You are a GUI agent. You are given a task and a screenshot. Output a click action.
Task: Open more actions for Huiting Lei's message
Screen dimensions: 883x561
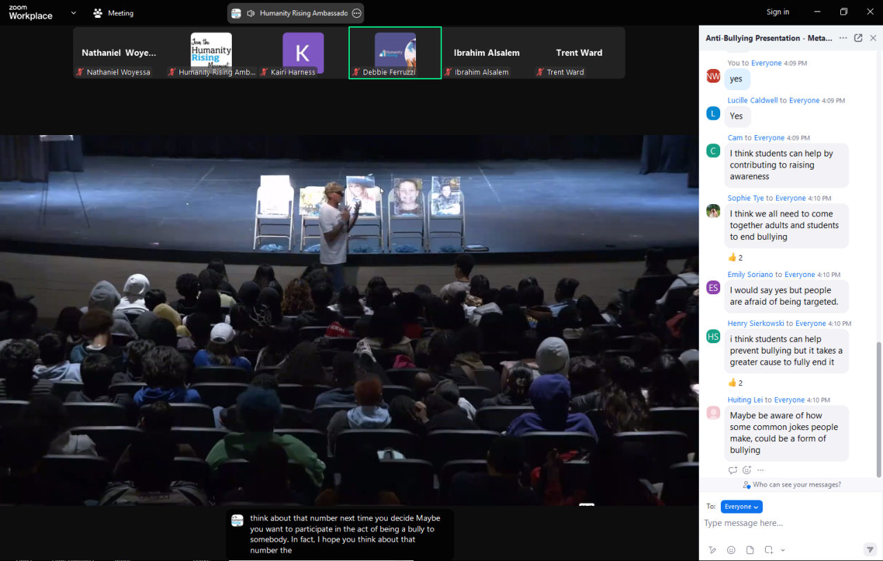pyautogui.click(x=760, y=470)
